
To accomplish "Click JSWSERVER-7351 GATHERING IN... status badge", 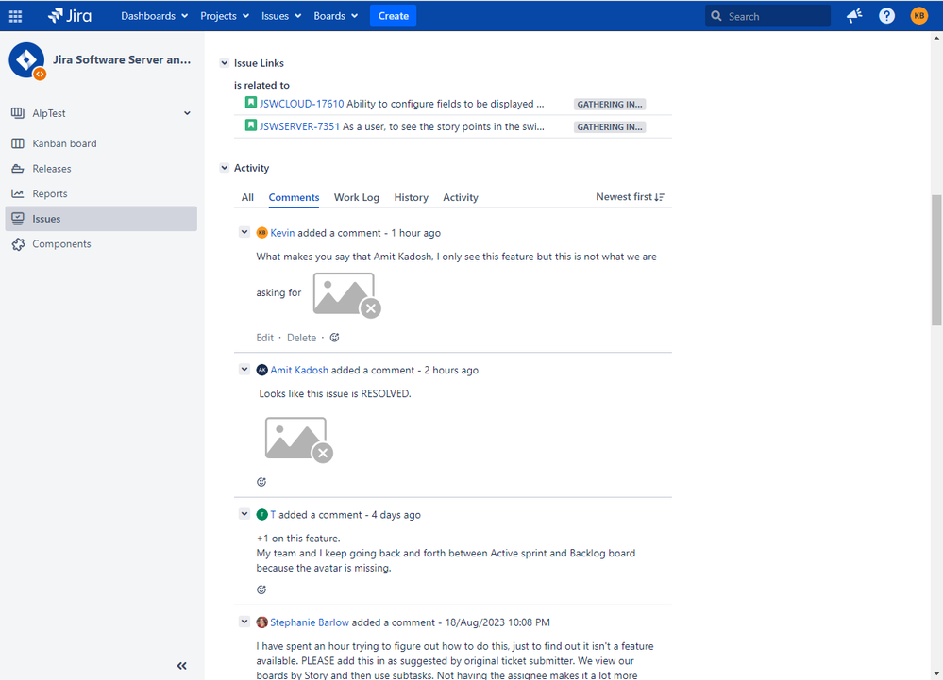I will 609,126.
